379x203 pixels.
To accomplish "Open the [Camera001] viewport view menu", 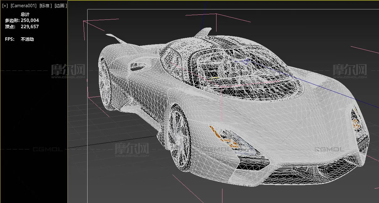I will (x=23, y=6).
